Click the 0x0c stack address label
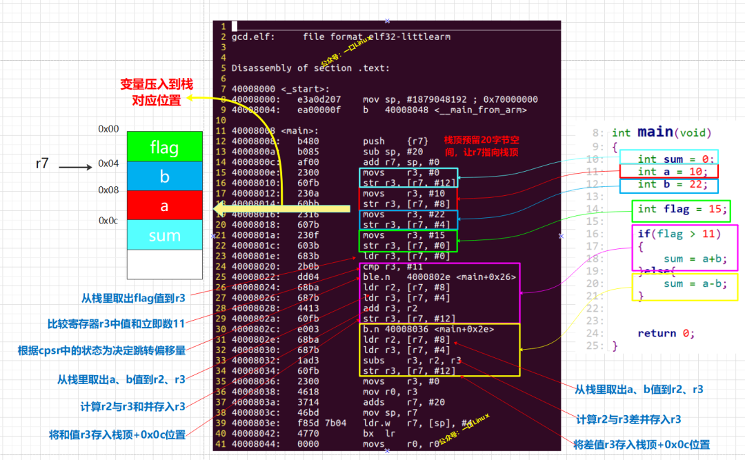Viewport: 745px width, 460px height. pyautogui.click(x=108, y=221)
